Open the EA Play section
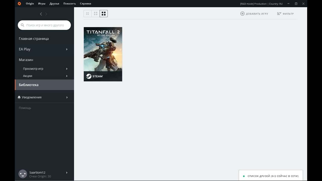Viewport: 322px width, 181px height. [25, 49]
